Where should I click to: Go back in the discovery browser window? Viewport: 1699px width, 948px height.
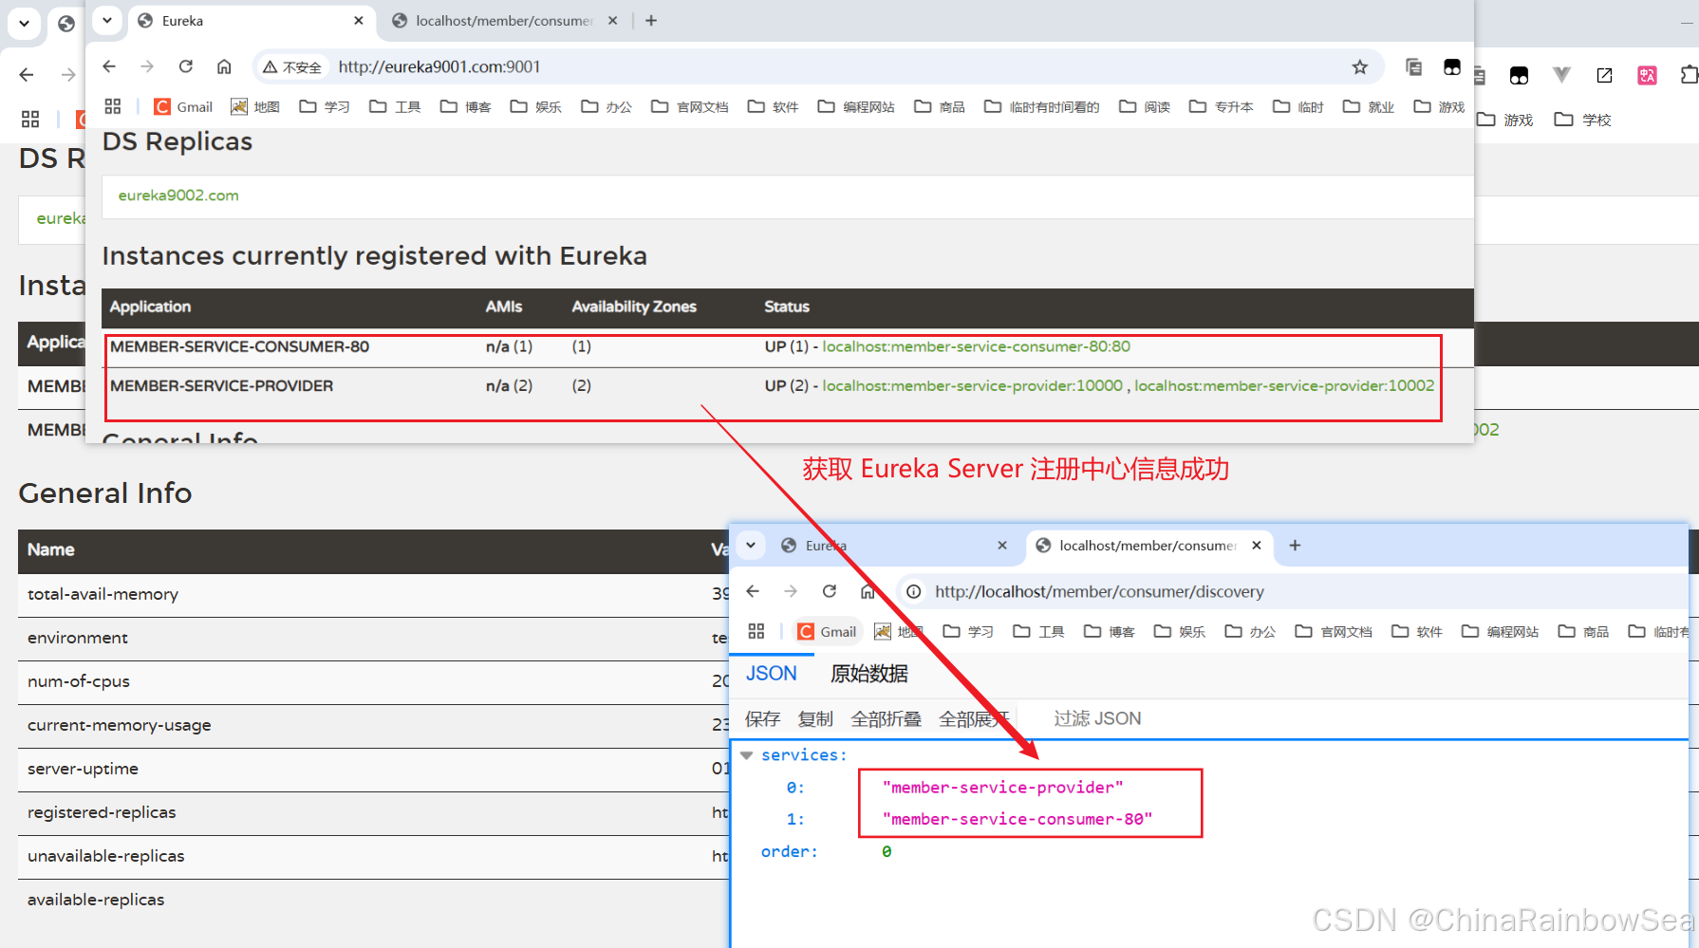click(753, 591)
